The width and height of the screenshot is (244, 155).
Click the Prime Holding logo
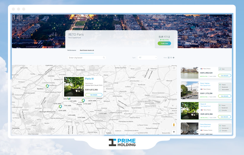coord(122,142)
